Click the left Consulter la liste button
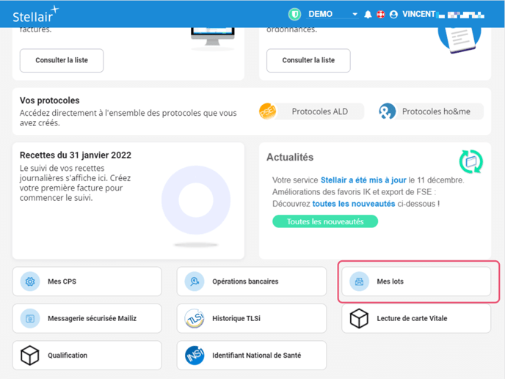Screen dimensions: 505x379 coord(62,61)
